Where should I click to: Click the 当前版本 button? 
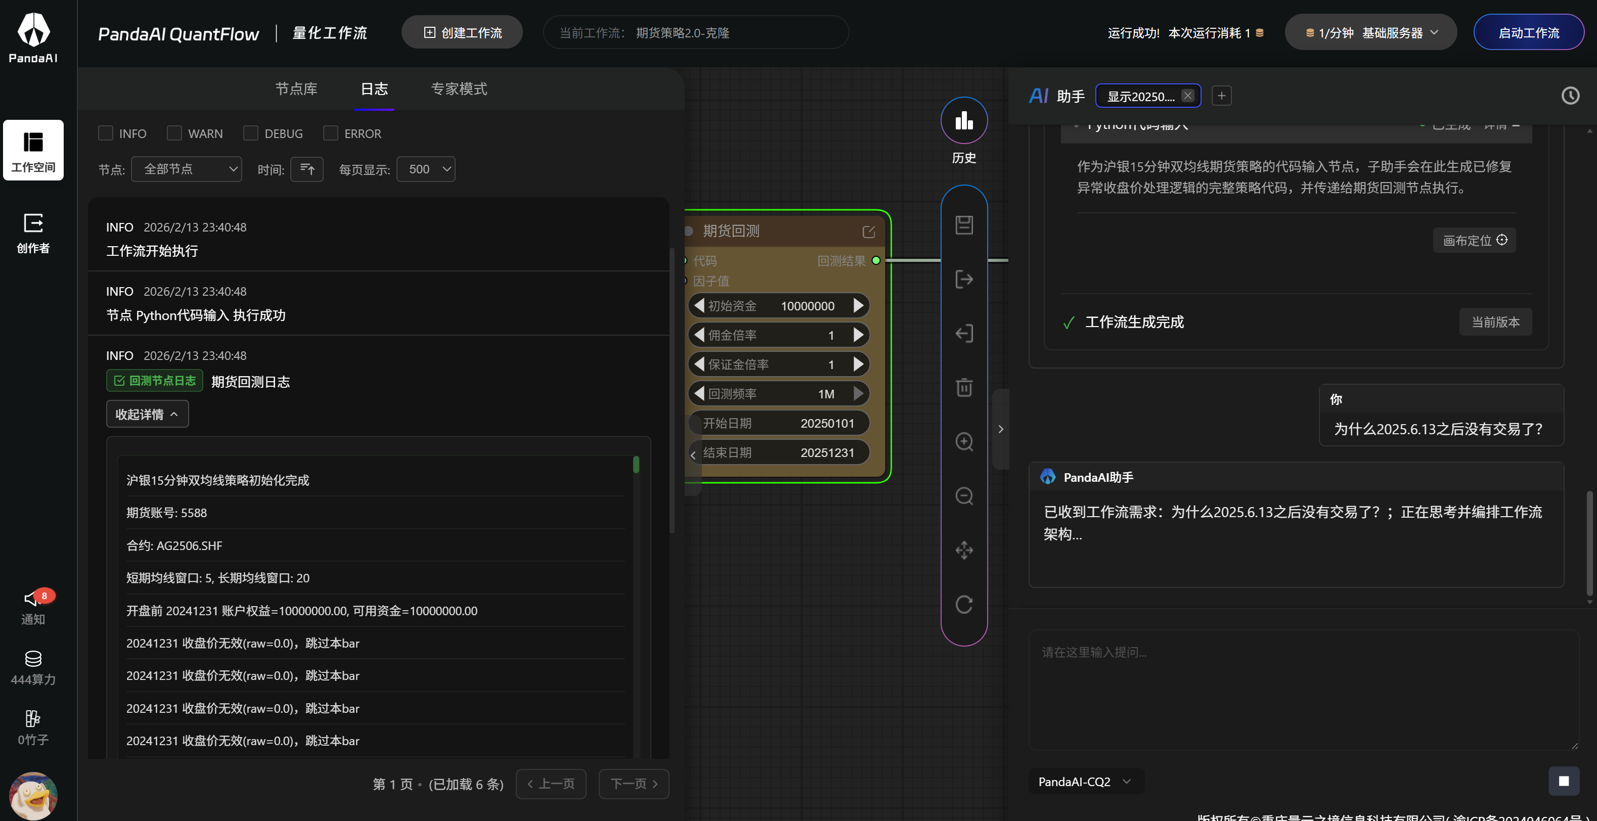tap(1495, 322)
